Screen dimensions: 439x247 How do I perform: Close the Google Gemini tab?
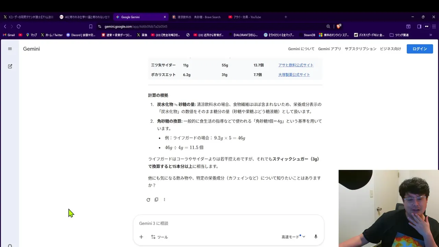tap(165, 17)
